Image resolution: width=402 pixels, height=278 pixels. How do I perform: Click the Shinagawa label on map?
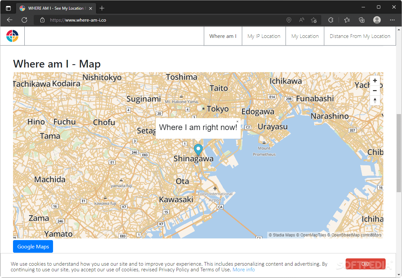[x=193, y=159]
